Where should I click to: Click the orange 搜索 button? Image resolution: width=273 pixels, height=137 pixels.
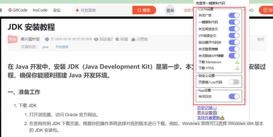(144, 10)
